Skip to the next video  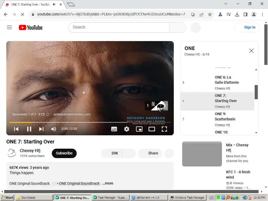pyautogui.click(x=41, y=129)
